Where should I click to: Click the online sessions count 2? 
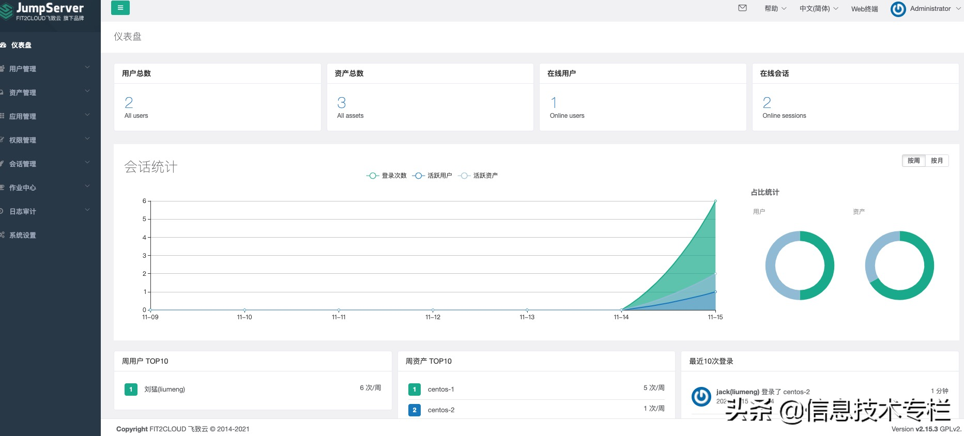[767, 102]
